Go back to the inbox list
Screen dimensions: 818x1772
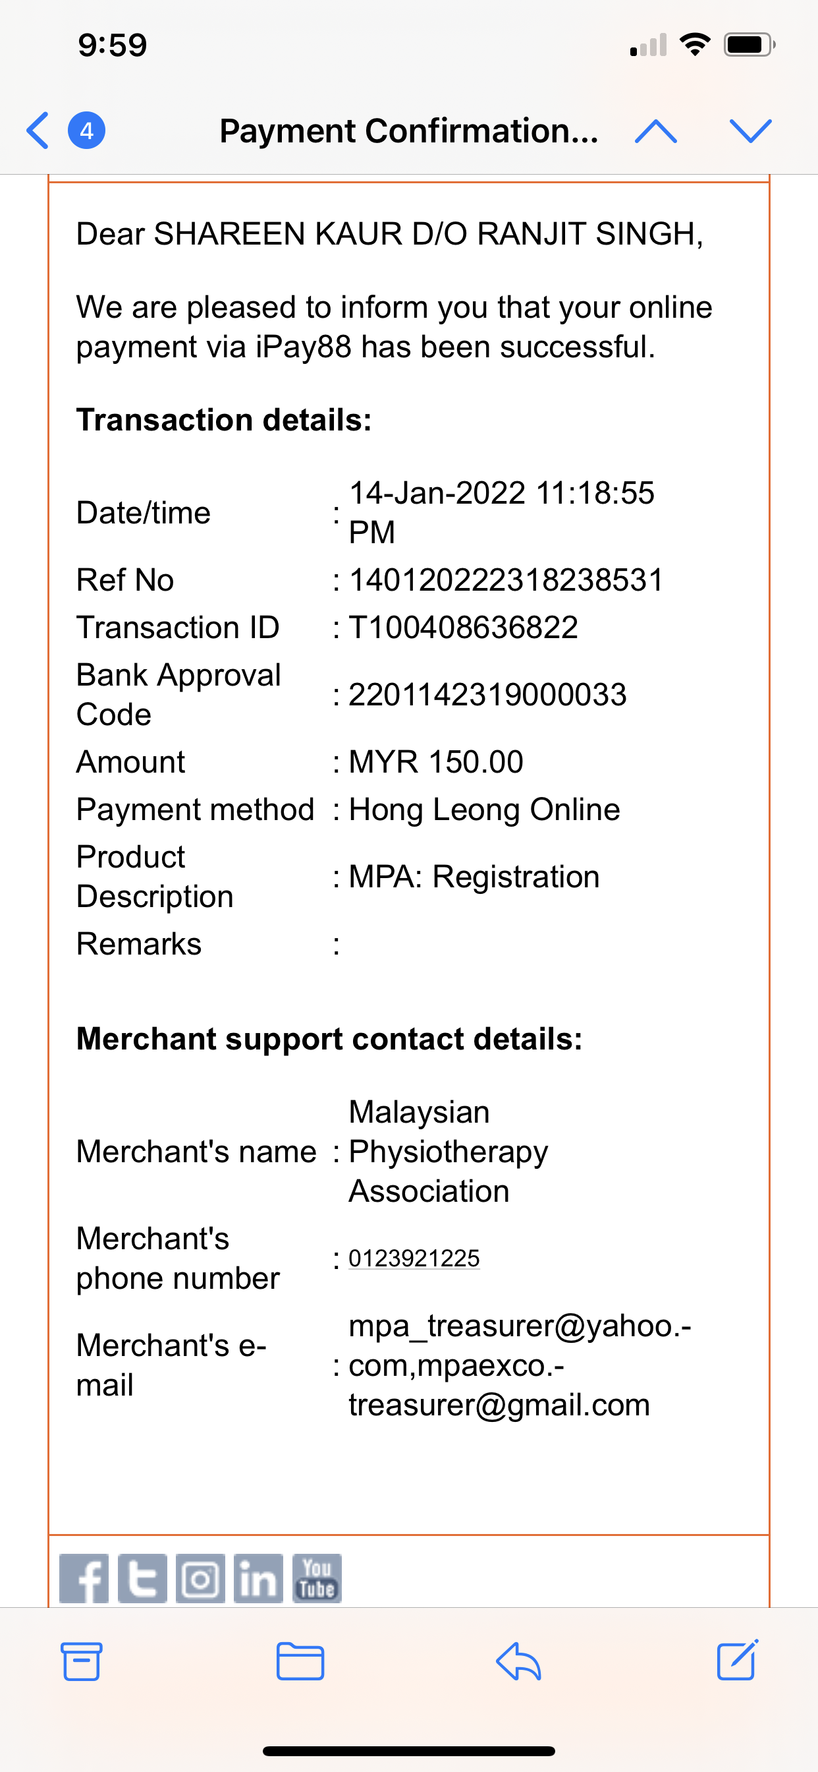click(38, 130)
